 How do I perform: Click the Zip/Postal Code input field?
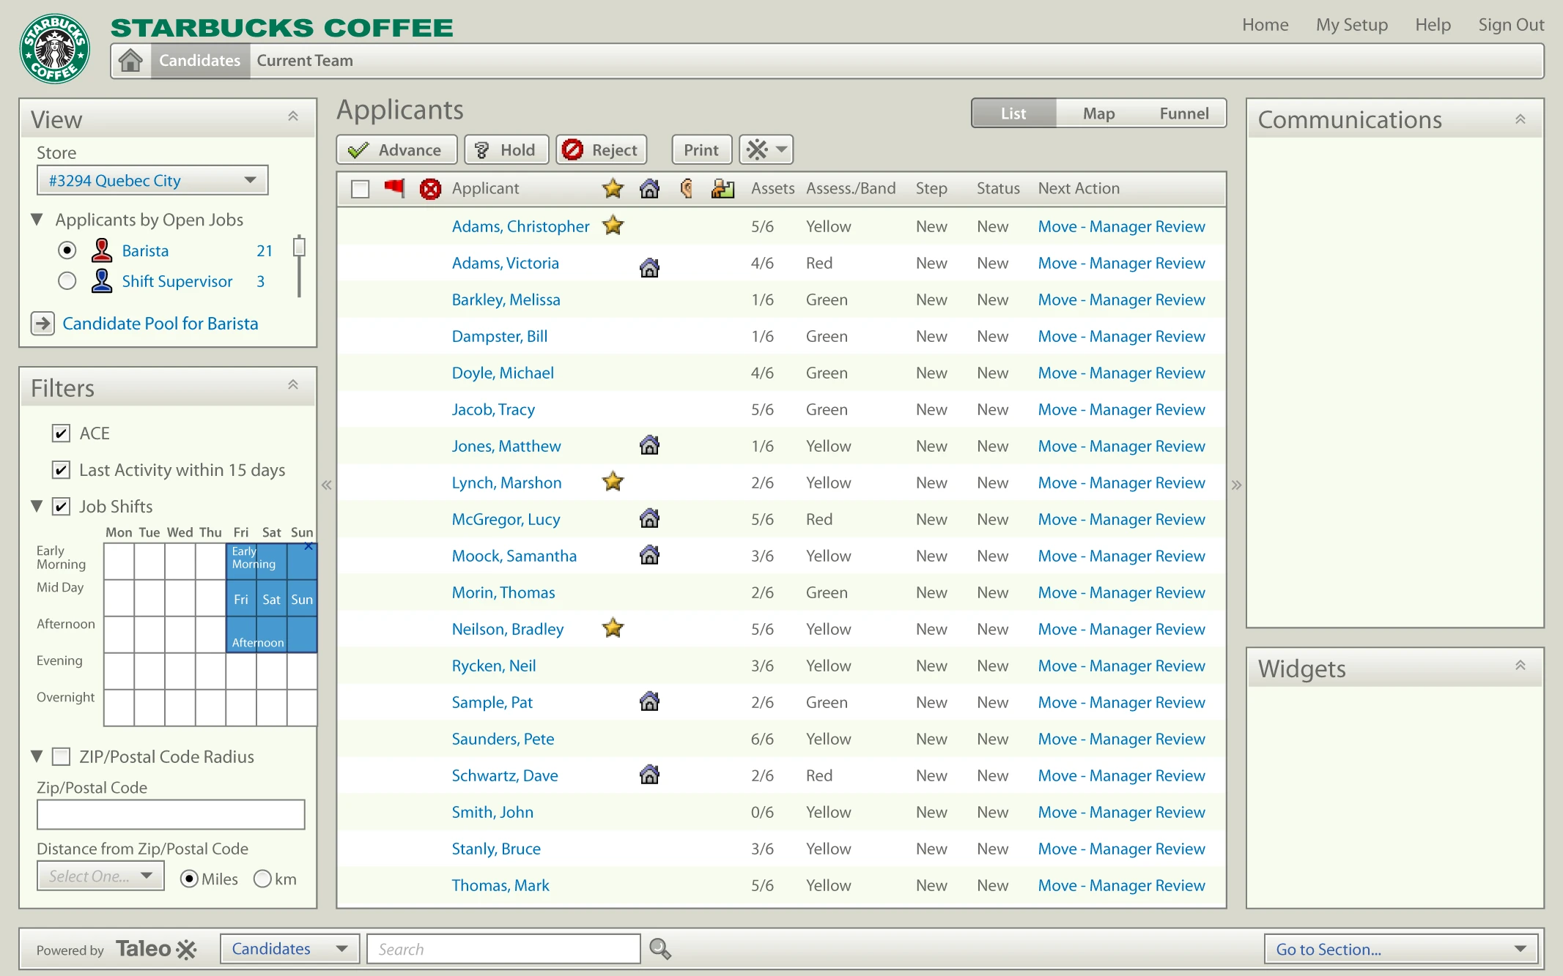pos(171,814)
